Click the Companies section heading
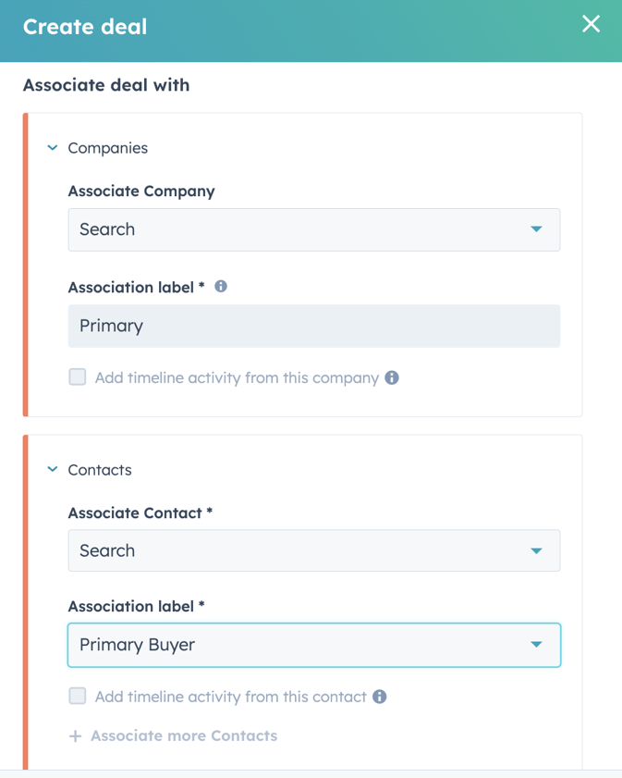This screenshot has width=622, height=778. [x=107, y=148]
